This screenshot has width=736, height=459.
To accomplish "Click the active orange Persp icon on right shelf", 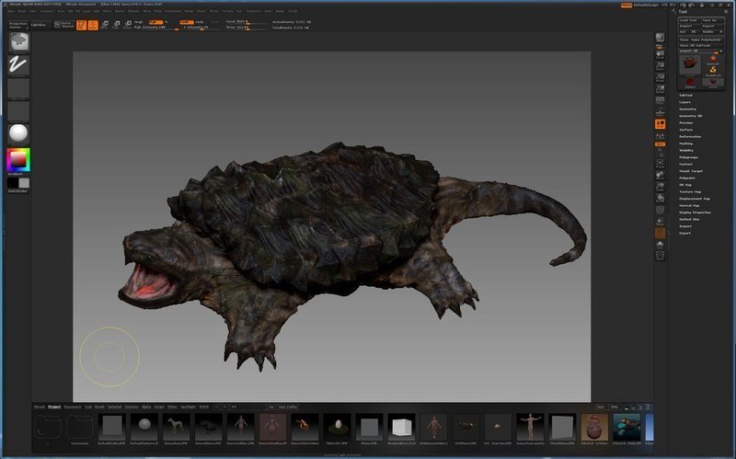I will (660, 124).
